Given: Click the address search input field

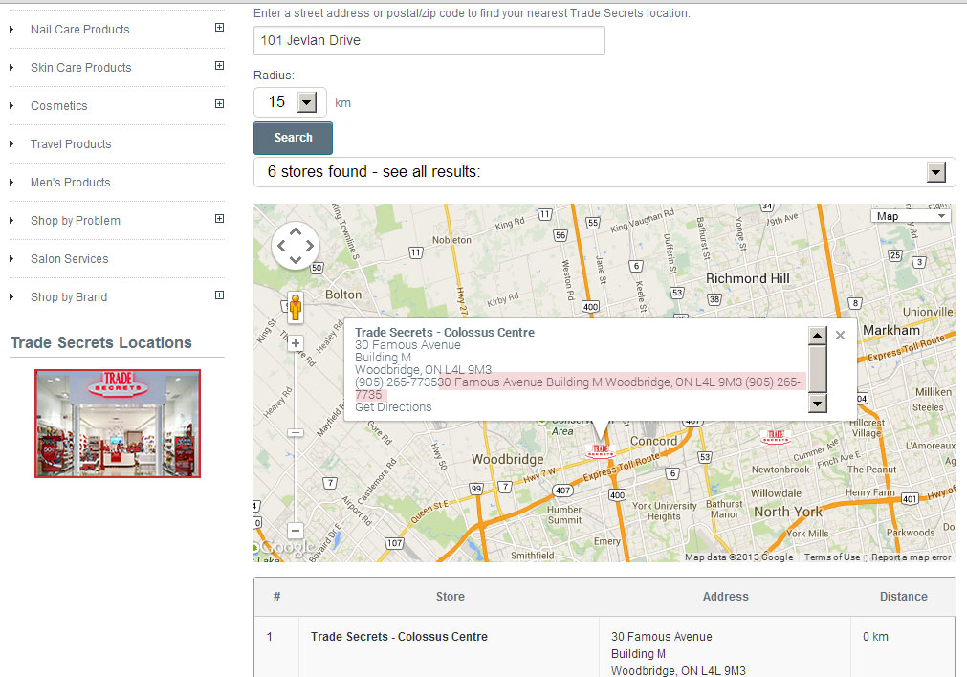Looking at the screenshot, I should click(429, 41).
